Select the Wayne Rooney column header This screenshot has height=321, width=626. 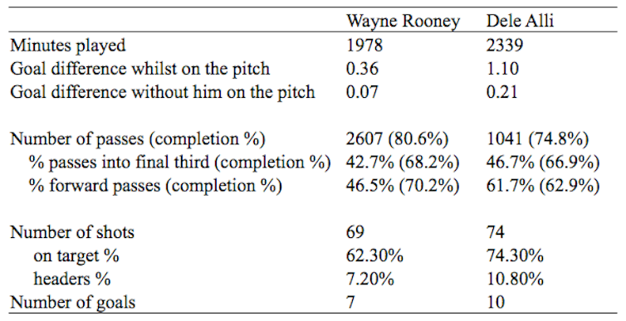(403, 21)
